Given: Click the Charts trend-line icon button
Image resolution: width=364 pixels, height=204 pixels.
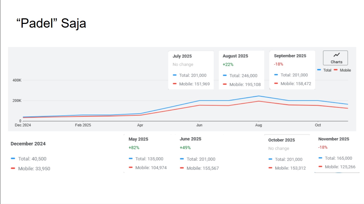Looking at the screenshot, I should [x=335, y=58].
